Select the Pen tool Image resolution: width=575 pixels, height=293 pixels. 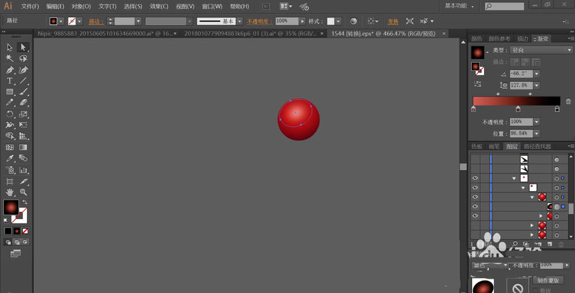(x=10, y=70)
